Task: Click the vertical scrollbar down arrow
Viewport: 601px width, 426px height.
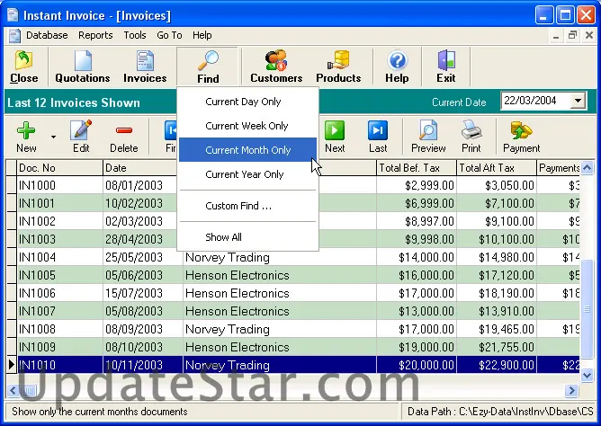Action: pos(587,375)
